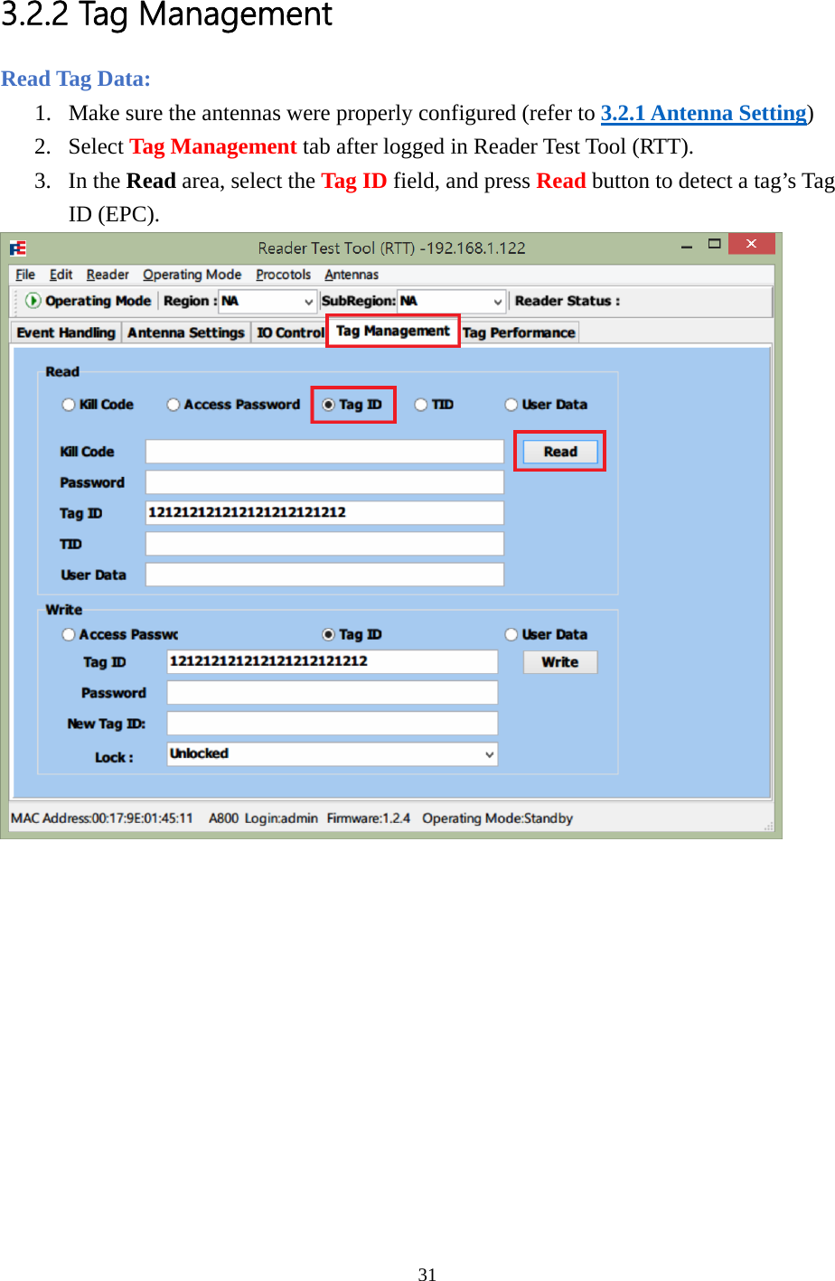Image resolution: width=835 pixels, height=1281 pixels.
Task: Select the TID radio button
Action: pos(420,404)
